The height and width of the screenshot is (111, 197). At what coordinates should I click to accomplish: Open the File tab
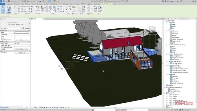click(2, 4)
